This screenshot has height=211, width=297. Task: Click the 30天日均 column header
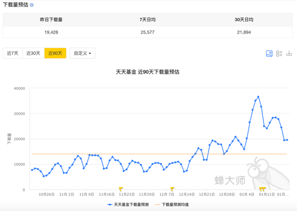point(244,19)
